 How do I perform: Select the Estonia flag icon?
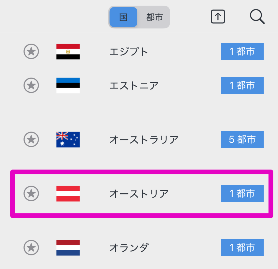[68, 85]
